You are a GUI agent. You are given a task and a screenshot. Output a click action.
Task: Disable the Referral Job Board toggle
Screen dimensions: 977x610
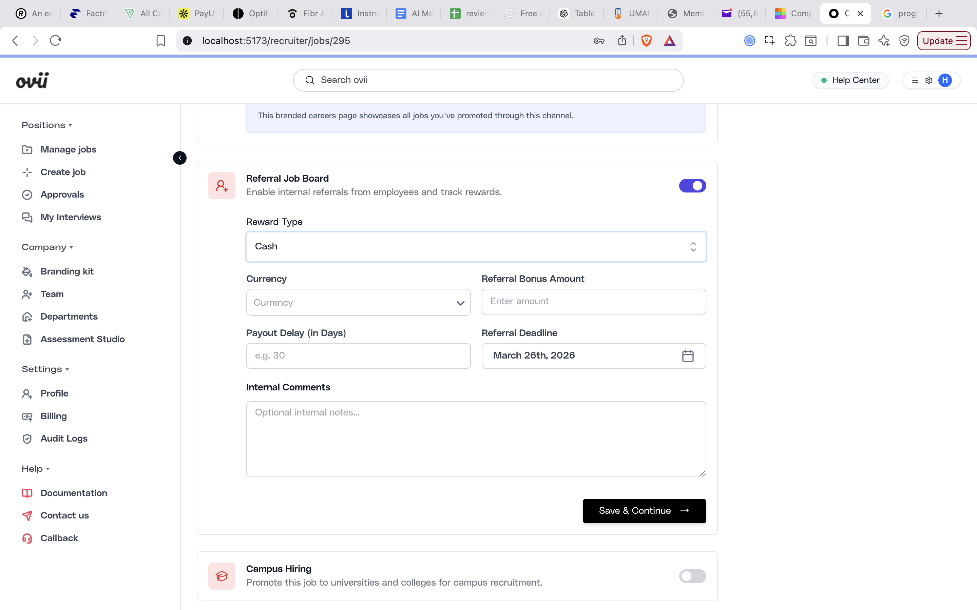tap(692, 186)
